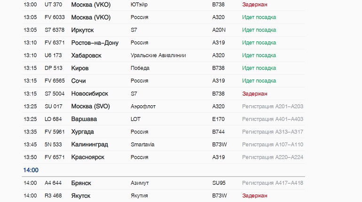Image resolution: width=362 pixels, height=202 pixels.
Task: Open the Хургада flight FV 5961
Action: [x=164, y=132]
